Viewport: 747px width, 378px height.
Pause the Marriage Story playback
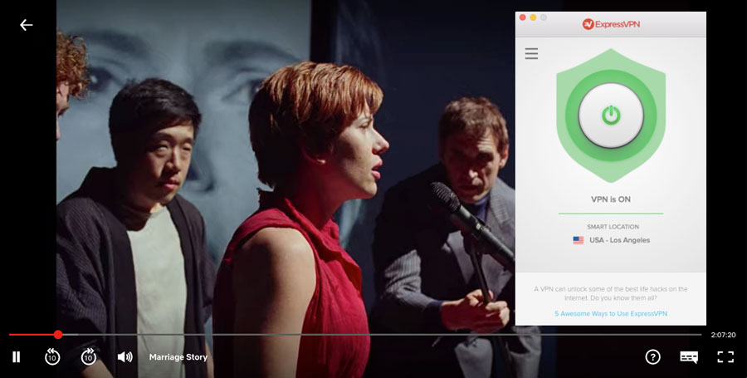coord(17,356)
